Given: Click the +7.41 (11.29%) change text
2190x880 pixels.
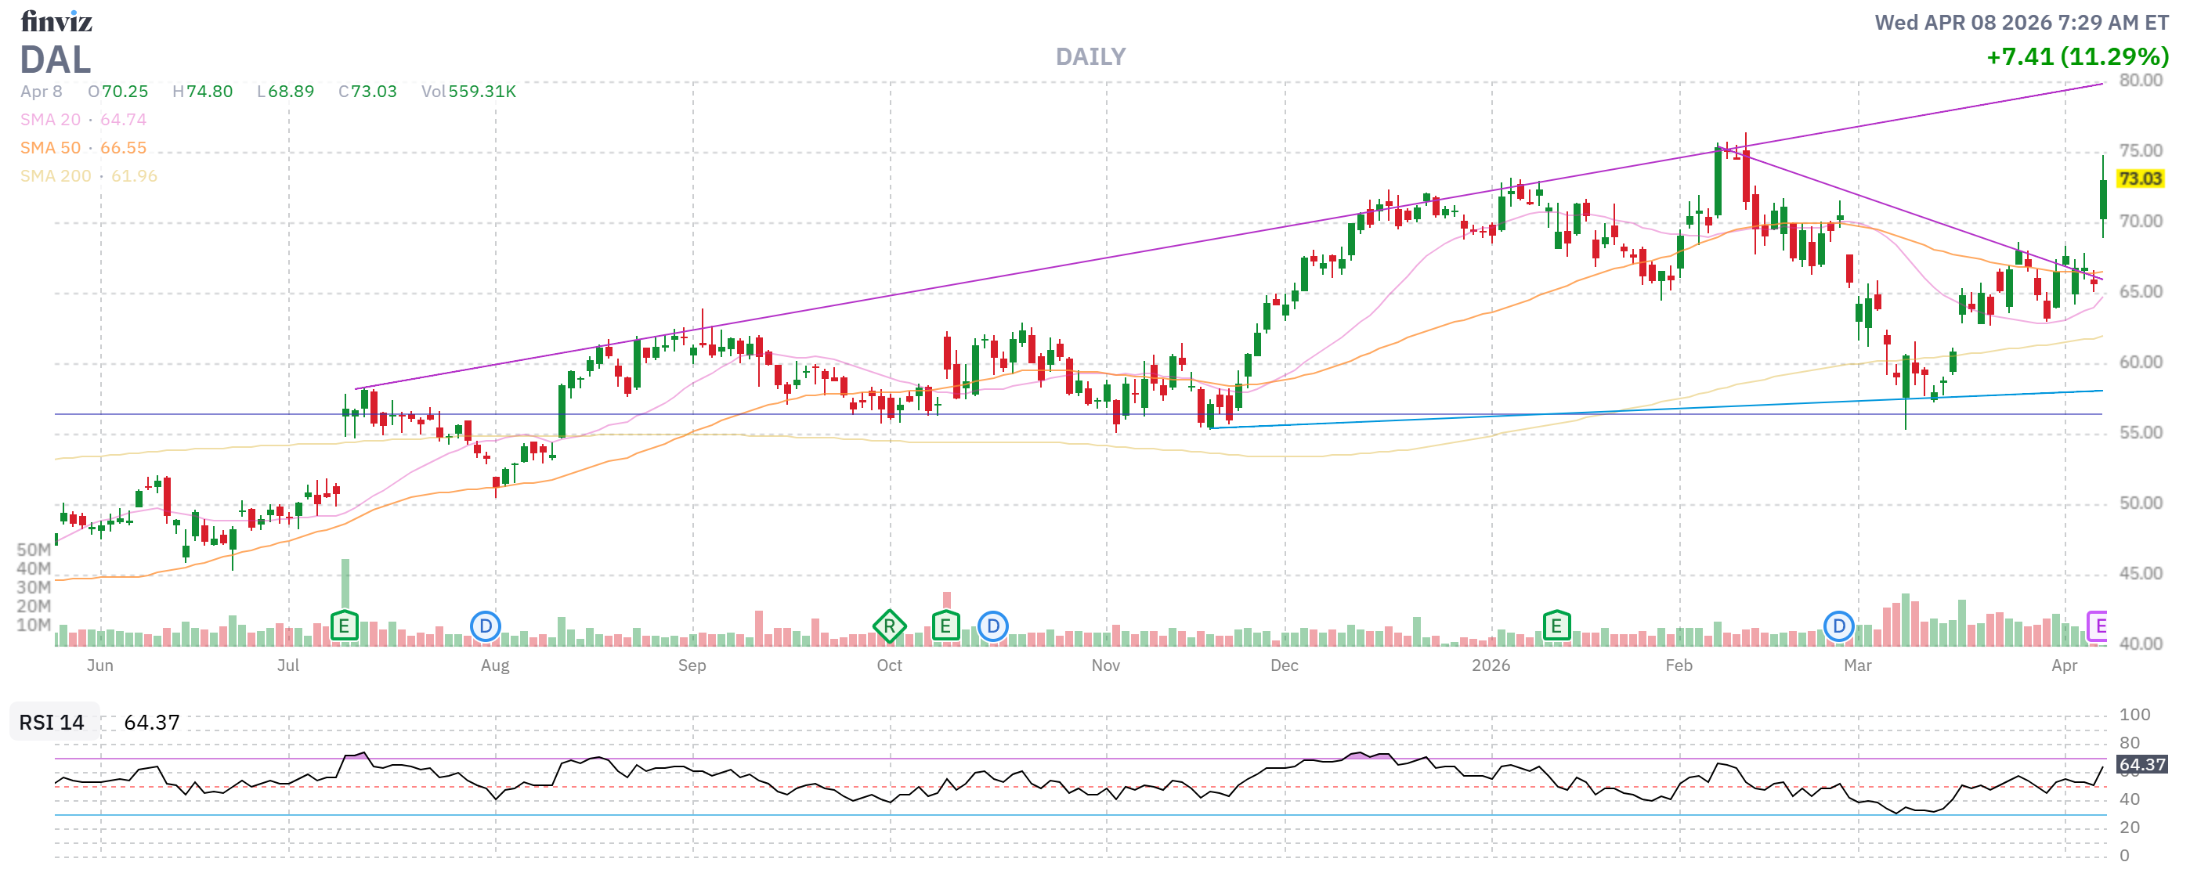Looking at the screenshot, I should (x=2077, y=57).
